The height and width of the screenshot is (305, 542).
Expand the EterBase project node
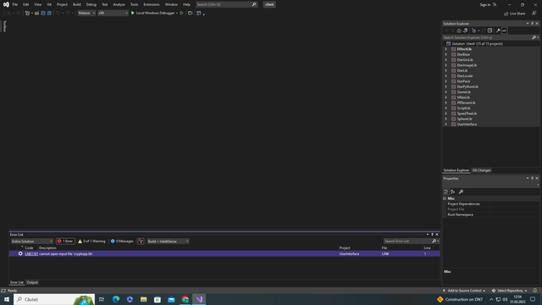click(x=446, y=54)
